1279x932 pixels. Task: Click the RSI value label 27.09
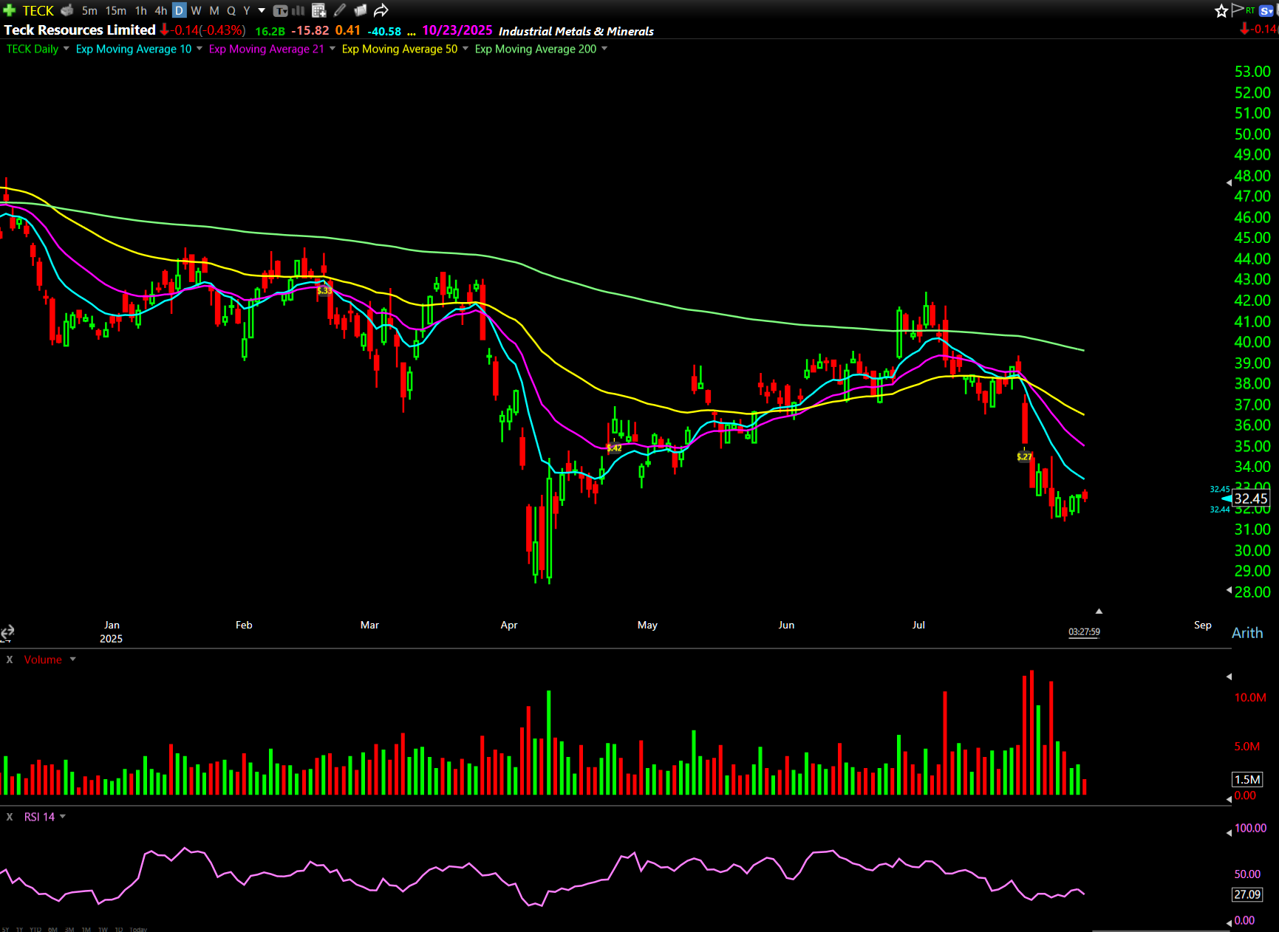click(1247, 894)
